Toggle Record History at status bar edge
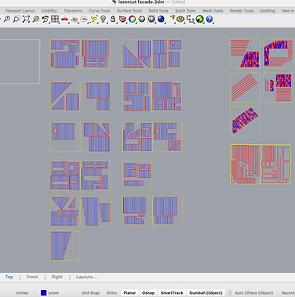Screen dimensions: 295x297 pos(288,293)
